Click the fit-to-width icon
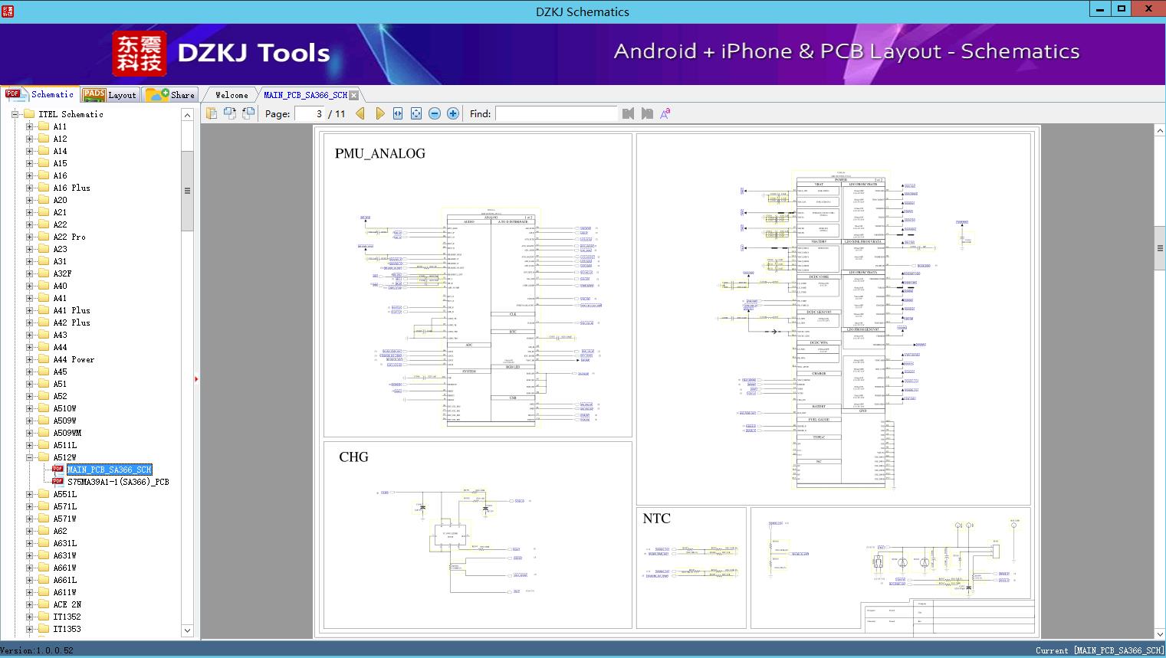 398,113
